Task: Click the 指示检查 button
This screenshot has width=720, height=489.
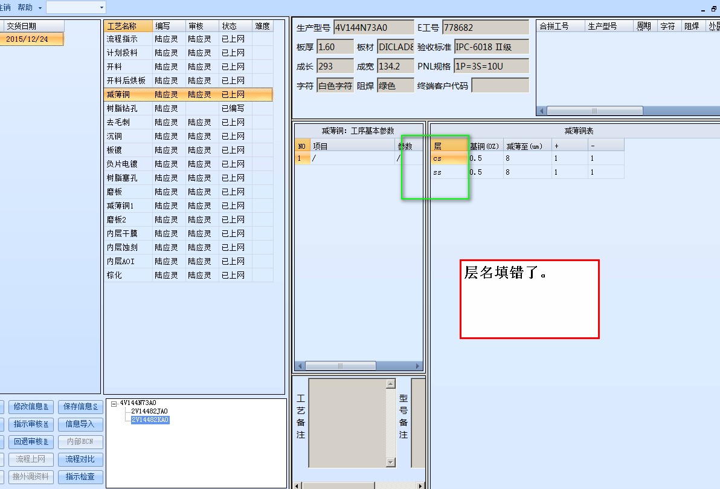Action: (x=80, y=476)
